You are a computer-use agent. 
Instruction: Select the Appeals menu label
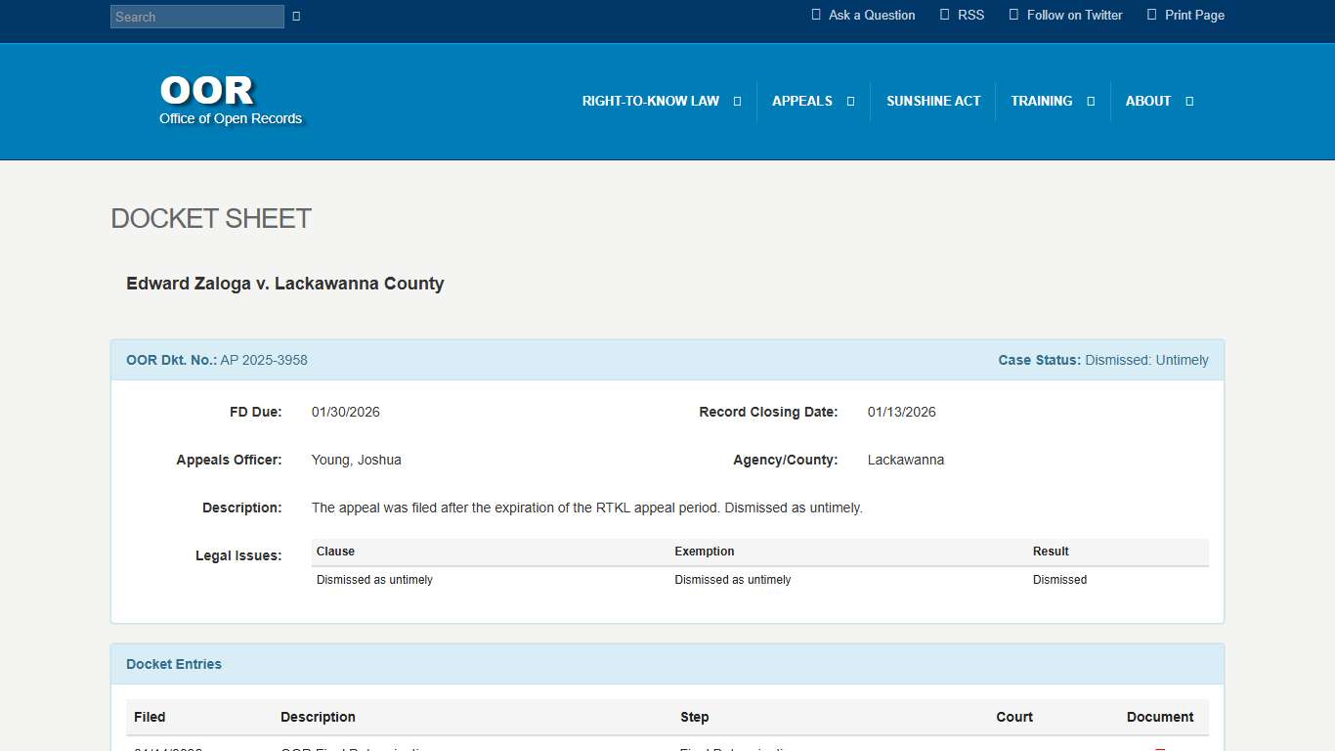click(x=801, y=102)
